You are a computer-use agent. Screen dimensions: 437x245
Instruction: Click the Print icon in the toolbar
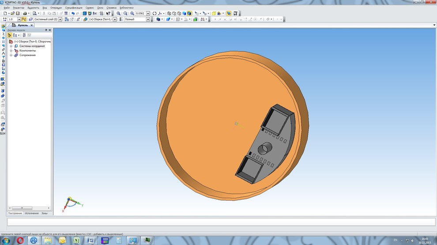click(25, 14)
